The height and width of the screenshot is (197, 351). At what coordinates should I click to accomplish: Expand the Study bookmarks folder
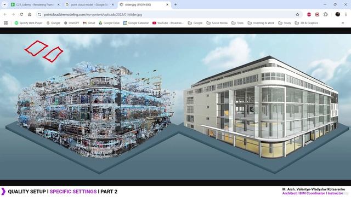click(285, 23)
